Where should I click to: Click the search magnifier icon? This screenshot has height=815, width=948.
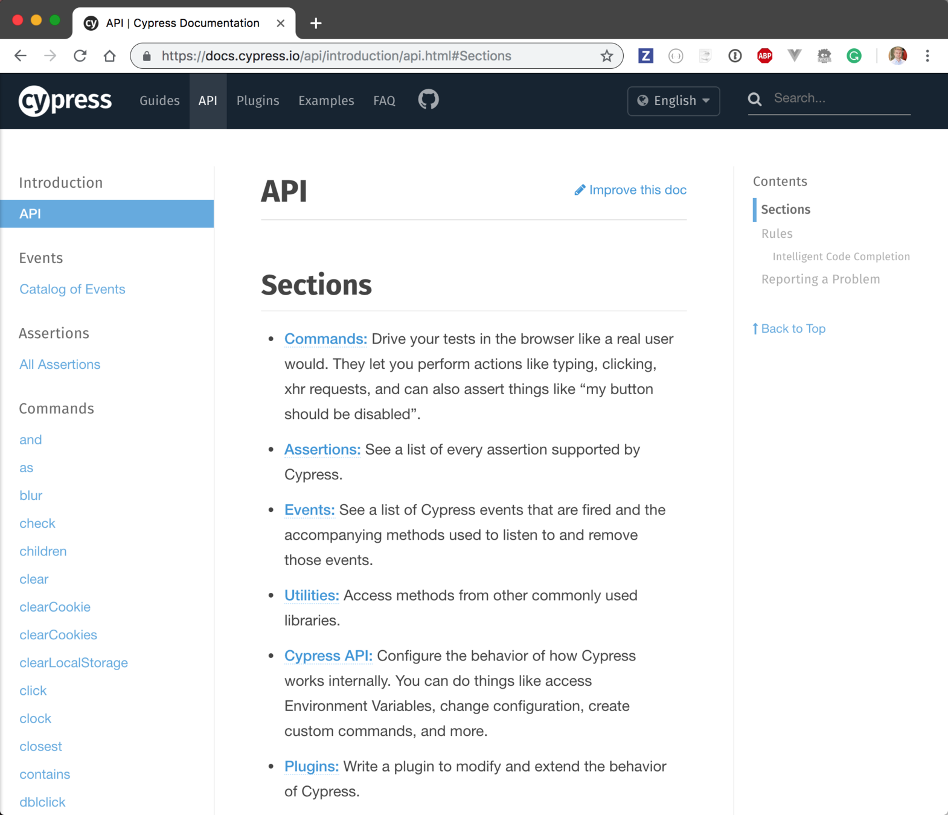point(755,99)
